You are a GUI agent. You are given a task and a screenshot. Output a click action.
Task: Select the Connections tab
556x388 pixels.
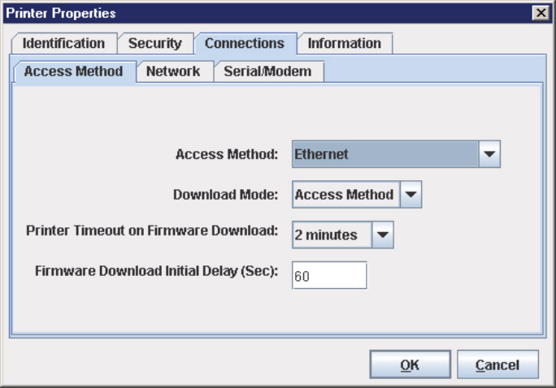244,43
